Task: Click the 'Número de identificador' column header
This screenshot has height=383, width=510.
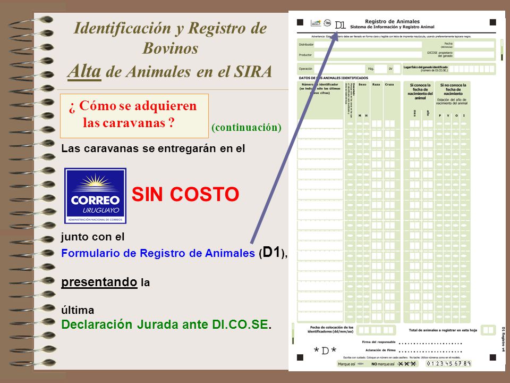Action: [320, 89]
